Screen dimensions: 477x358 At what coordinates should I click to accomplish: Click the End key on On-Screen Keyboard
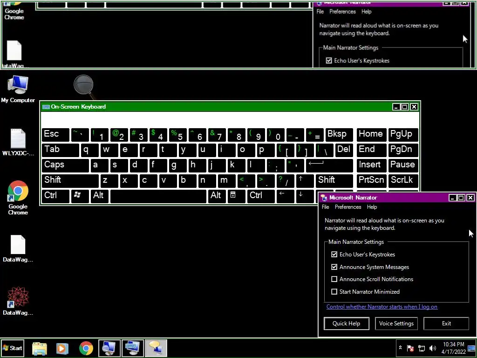click(371, 150)
